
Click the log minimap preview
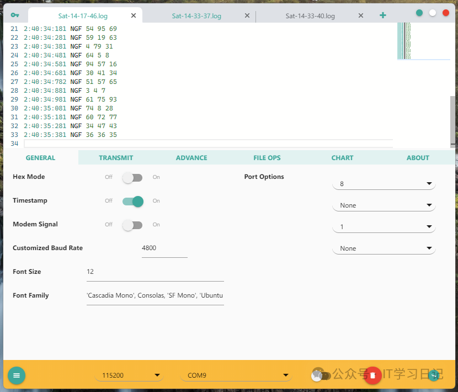(x=424, y=41)
